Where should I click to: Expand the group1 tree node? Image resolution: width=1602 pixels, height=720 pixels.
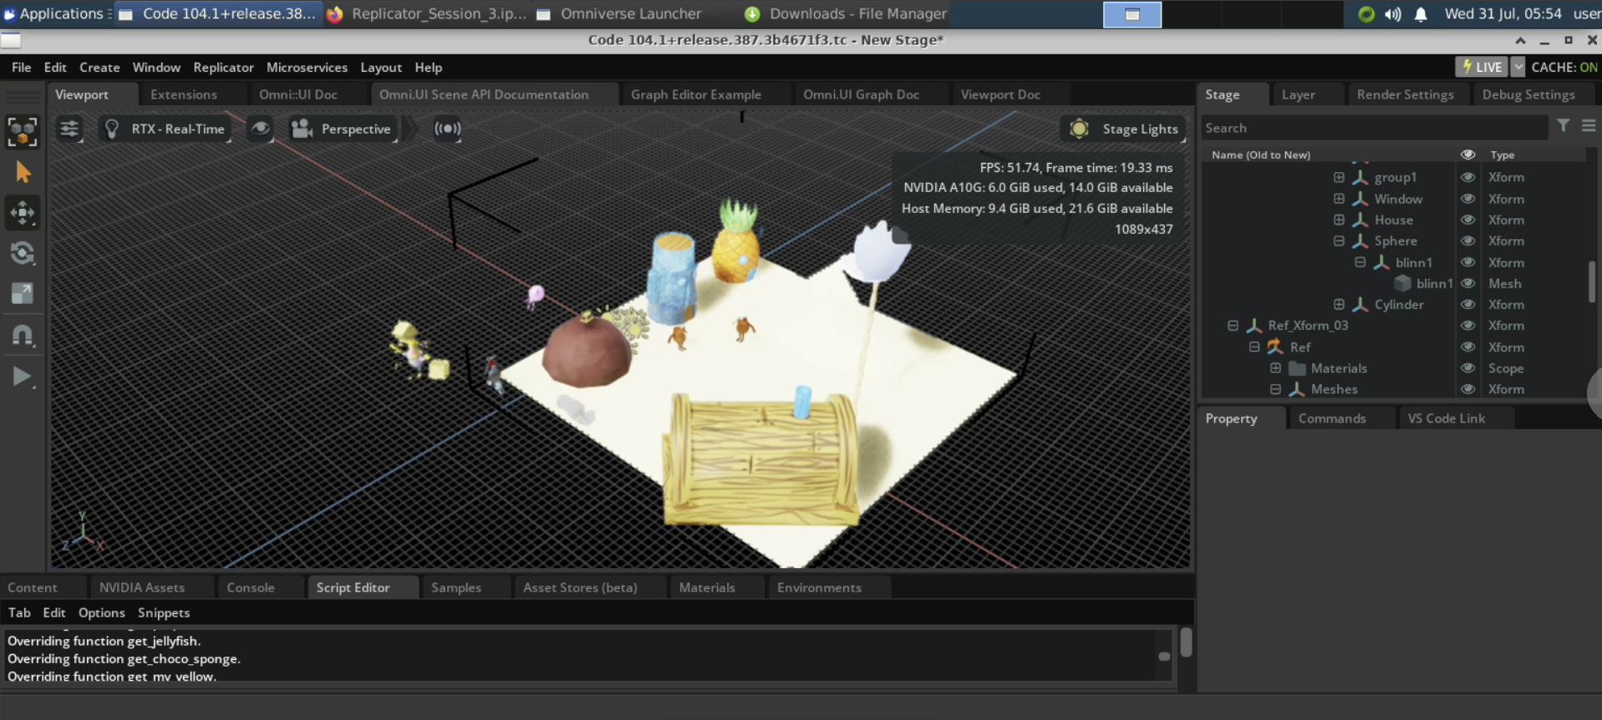tap(1339, 177)
